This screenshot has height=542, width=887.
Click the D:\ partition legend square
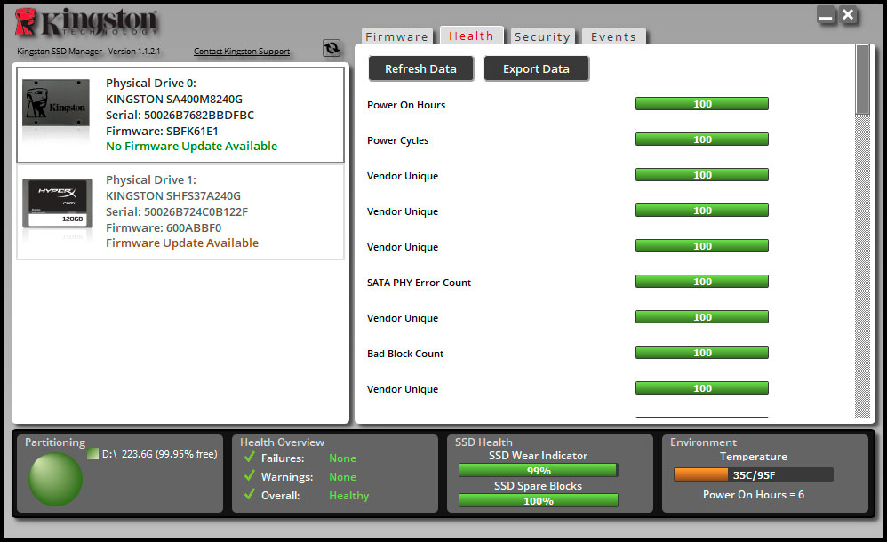click(x=93, y=454)
